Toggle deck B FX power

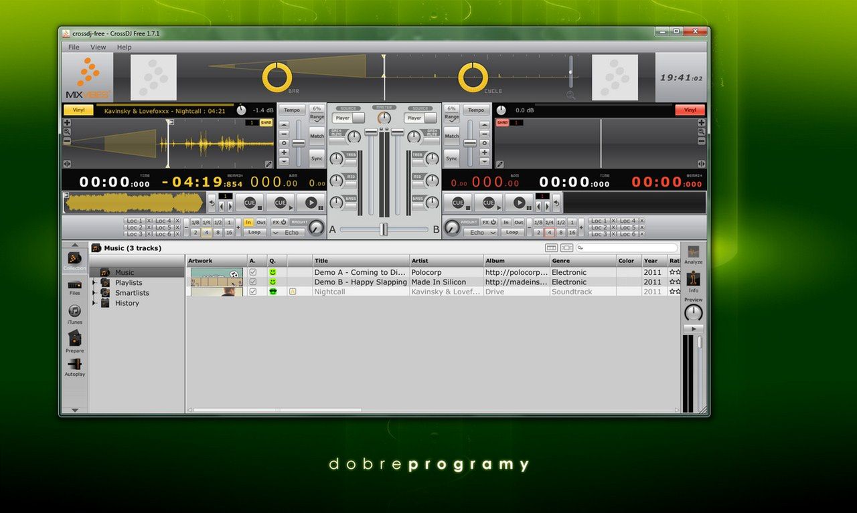click(x=489, y=222)
